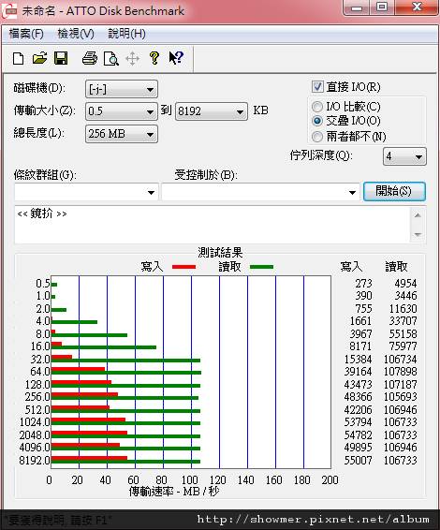Screen dimensions: 440x530
Task: Click the description box scroll down arrow
Action: click(x=418, y=235)
